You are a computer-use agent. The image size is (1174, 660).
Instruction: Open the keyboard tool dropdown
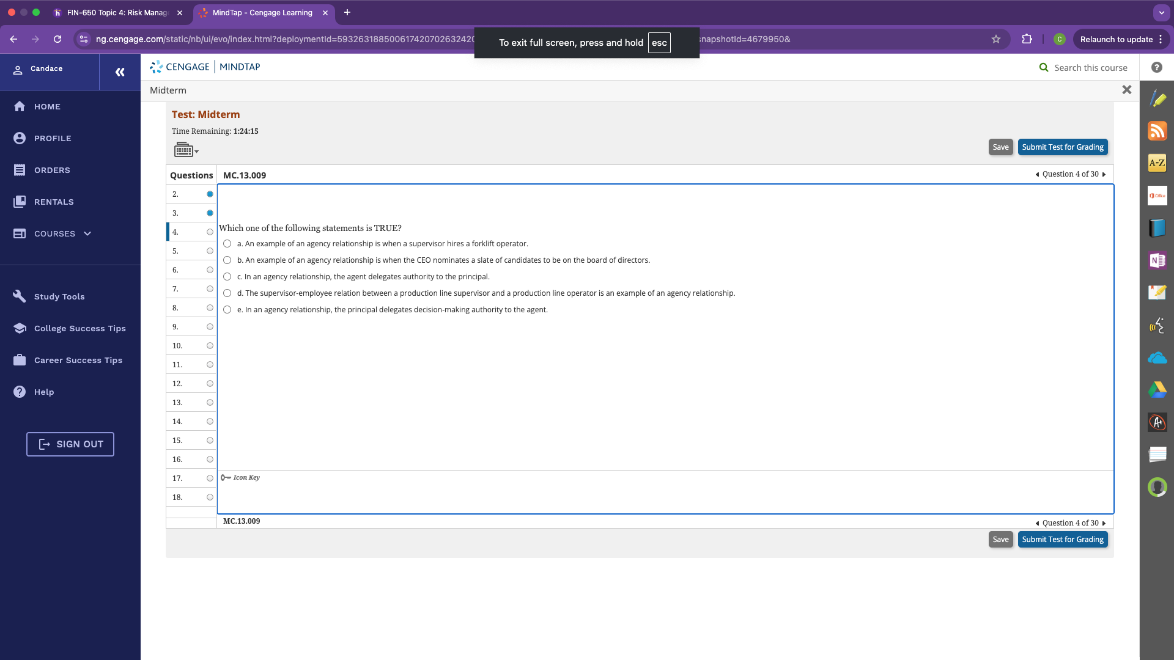186,150
